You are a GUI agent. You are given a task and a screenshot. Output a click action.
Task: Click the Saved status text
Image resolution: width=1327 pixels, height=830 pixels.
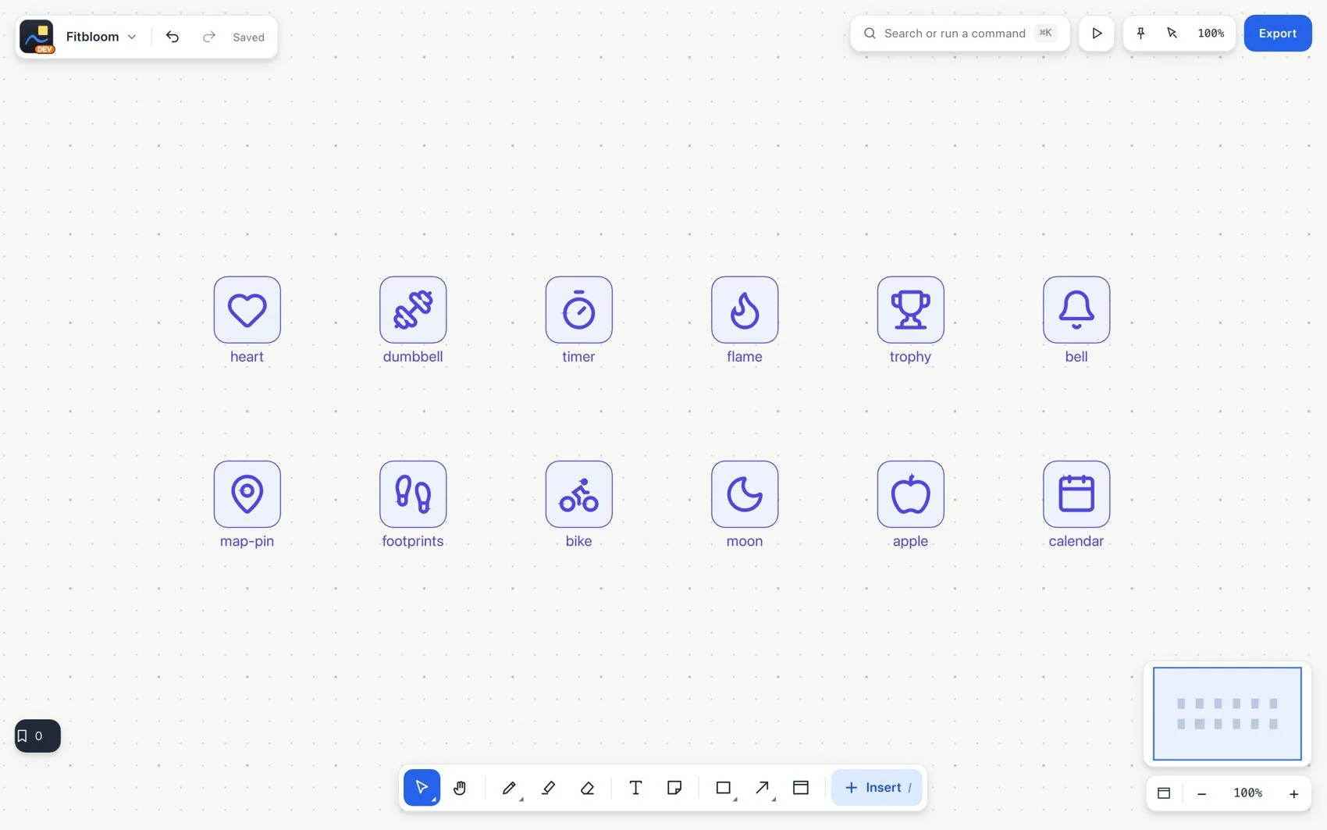(248, 37)
